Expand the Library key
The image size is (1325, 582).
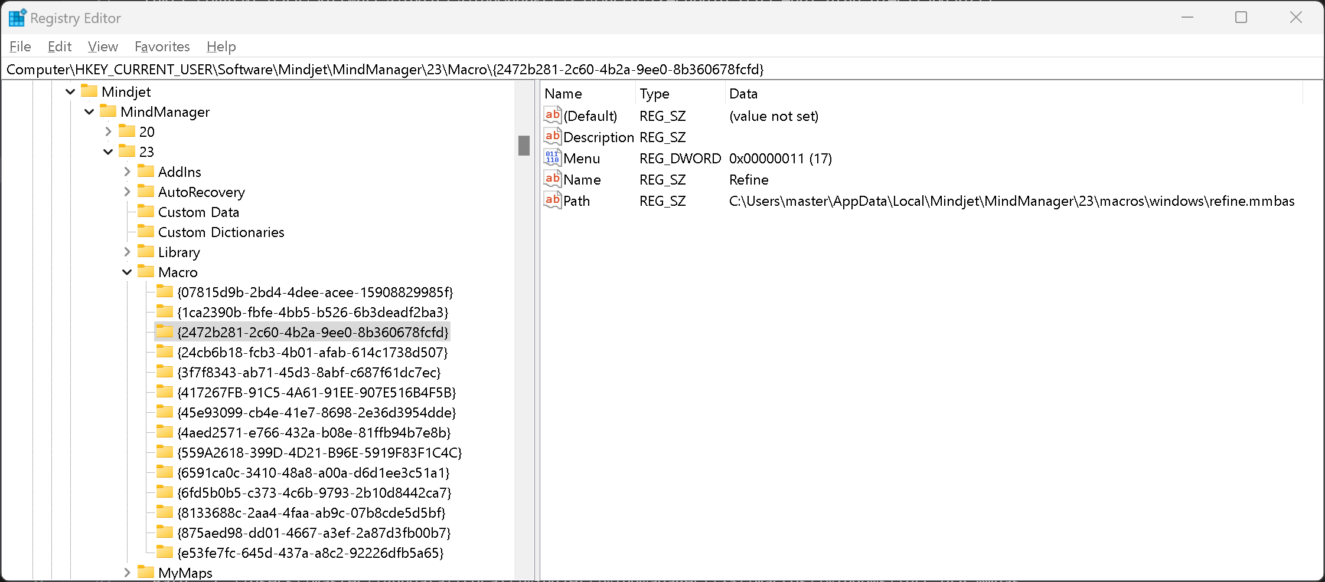pos(127,252)
